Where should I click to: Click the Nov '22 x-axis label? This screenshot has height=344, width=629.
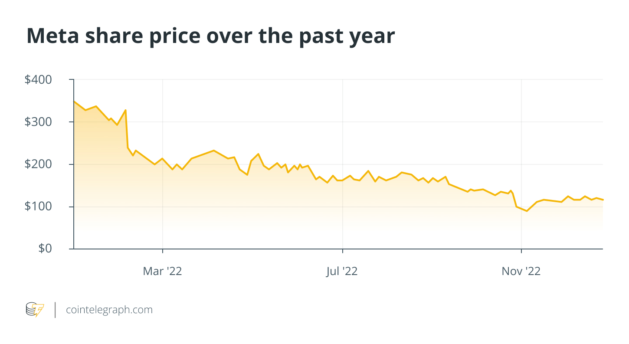tap(521, 271)
